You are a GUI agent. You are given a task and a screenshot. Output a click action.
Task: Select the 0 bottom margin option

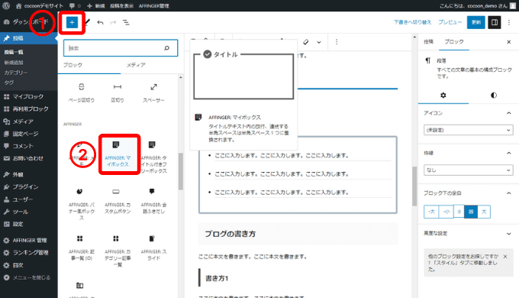[x=459, y=212]
